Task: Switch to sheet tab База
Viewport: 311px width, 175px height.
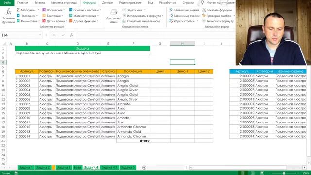Action: [x=77, y=167]
